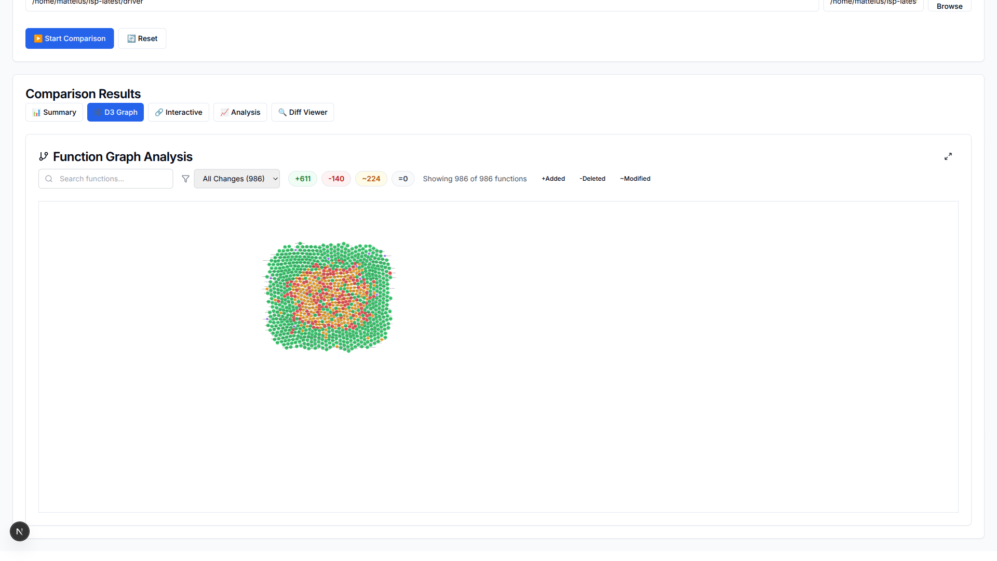Click the Browse button
Image resolution: width=997 pixels, height=561 pixels.
949,6
